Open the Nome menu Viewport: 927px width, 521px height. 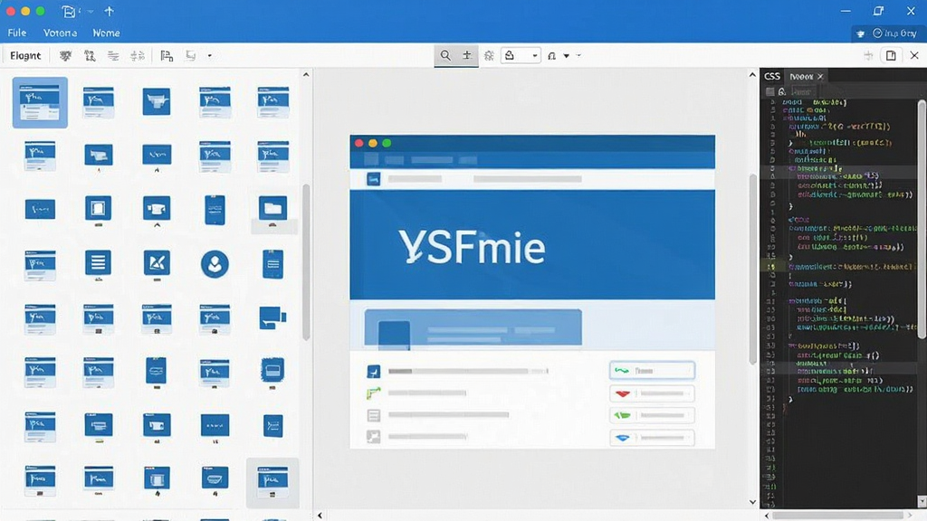pyautogui.click(x=107, y=33)
